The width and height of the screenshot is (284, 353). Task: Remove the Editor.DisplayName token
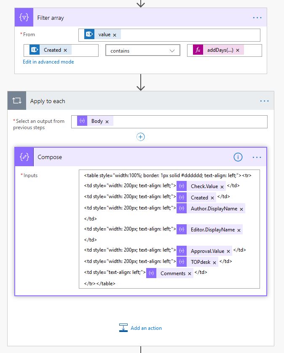pyautogui.click(x=239, y=230)
